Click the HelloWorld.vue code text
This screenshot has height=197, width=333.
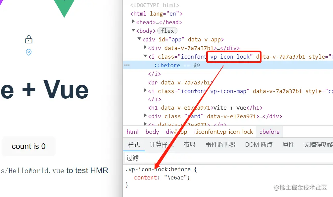click(x=33, y=171)
